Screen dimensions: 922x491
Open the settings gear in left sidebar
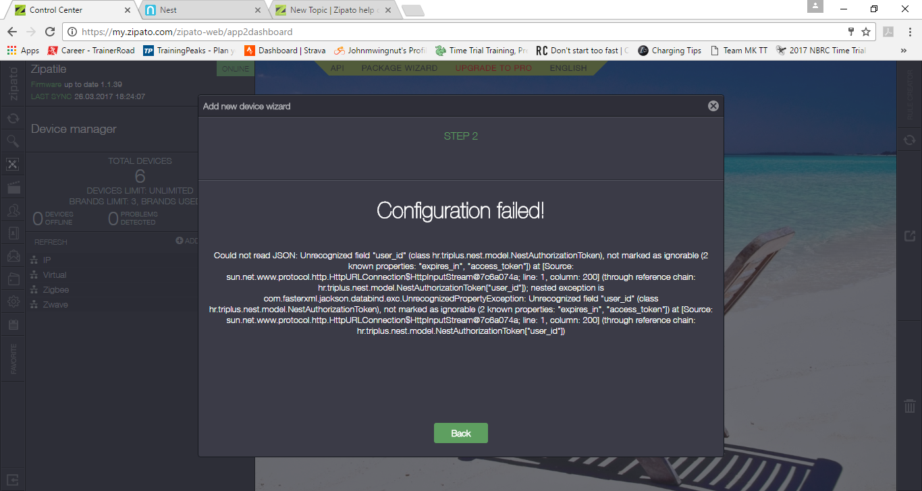(13, 301)
